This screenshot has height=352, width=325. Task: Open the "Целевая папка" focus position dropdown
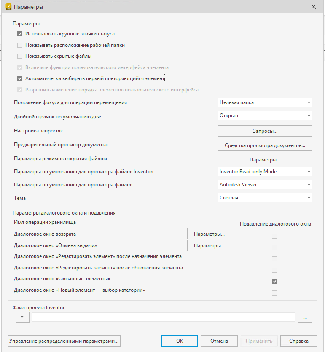pyautogui.click(x=265, y=102)
